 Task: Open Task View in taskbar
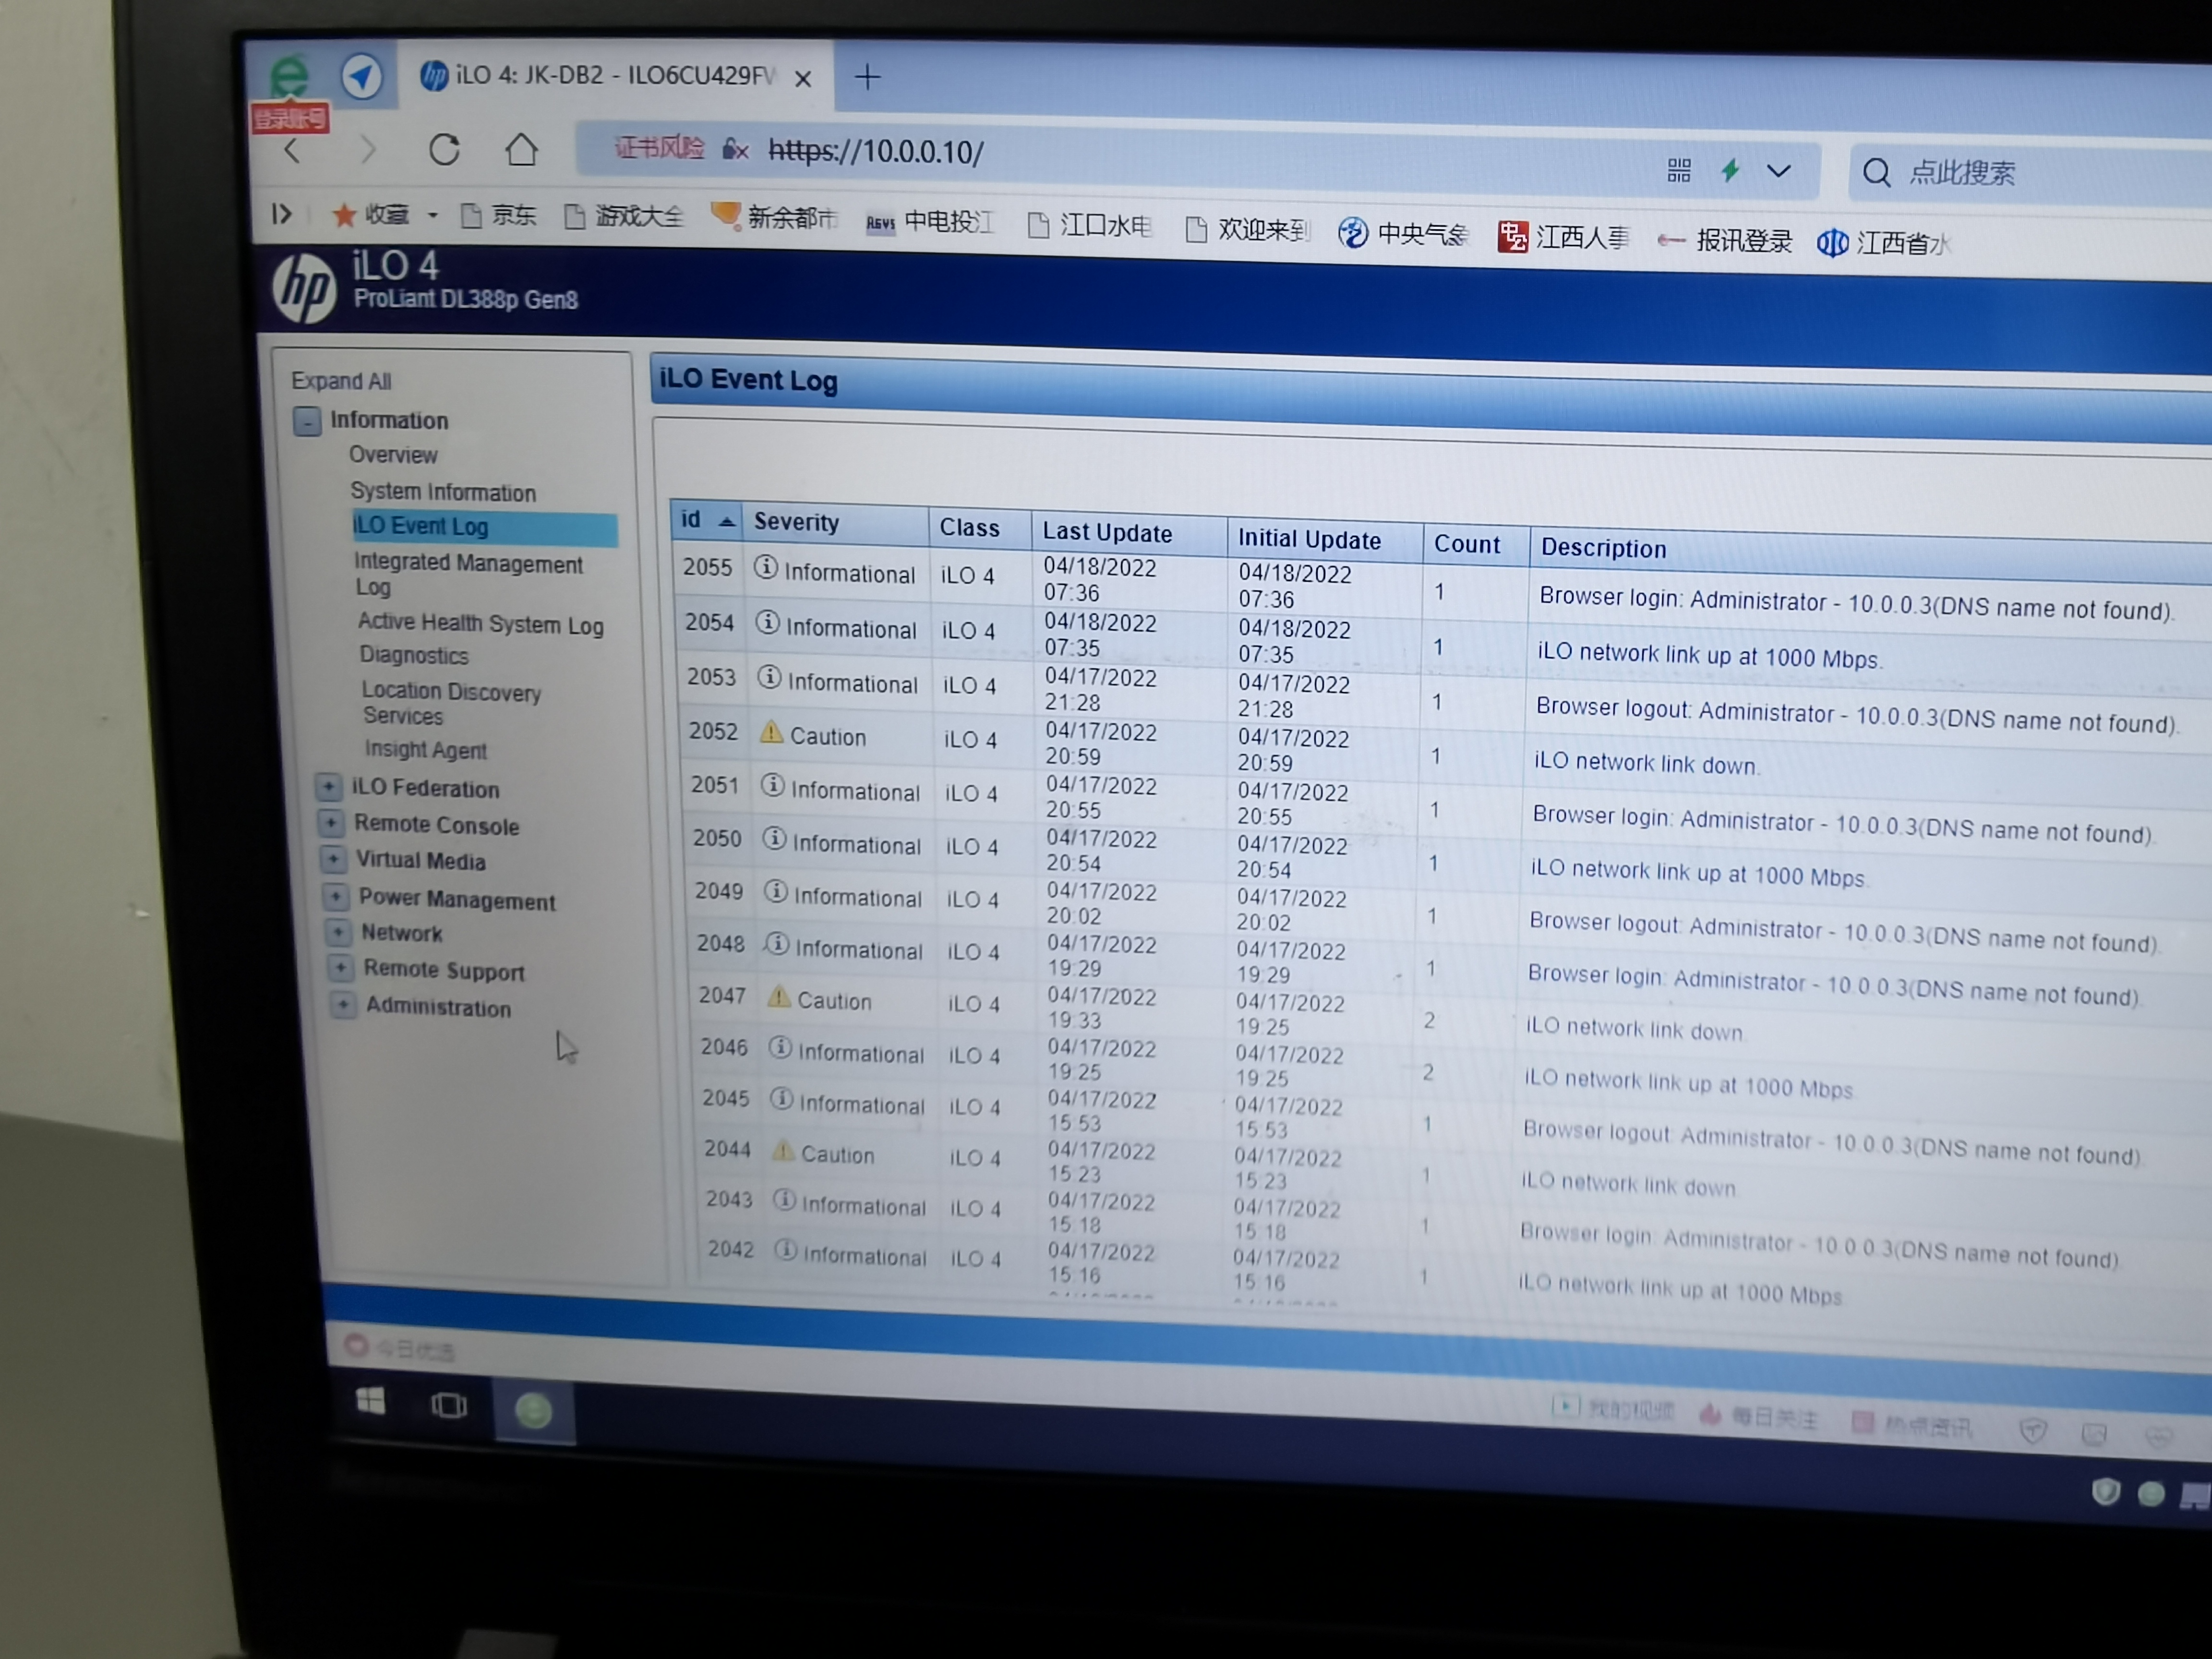click(449, 1406)
